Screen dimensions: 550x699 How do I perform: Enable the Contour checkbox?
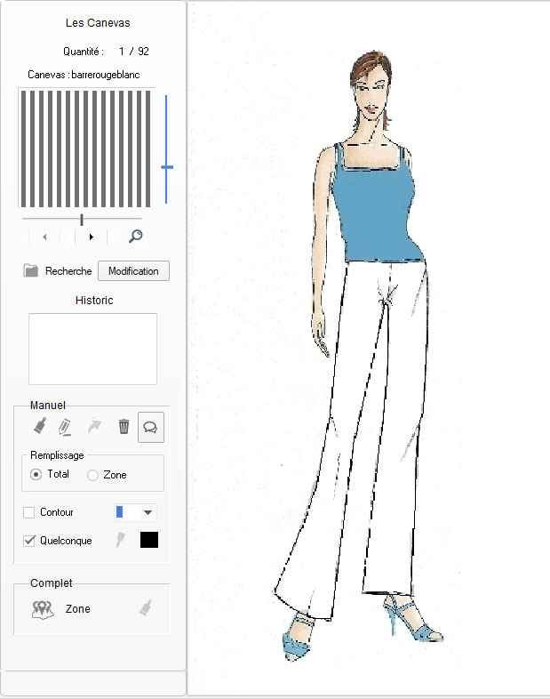pyautogui.click(x=29, y=512)
